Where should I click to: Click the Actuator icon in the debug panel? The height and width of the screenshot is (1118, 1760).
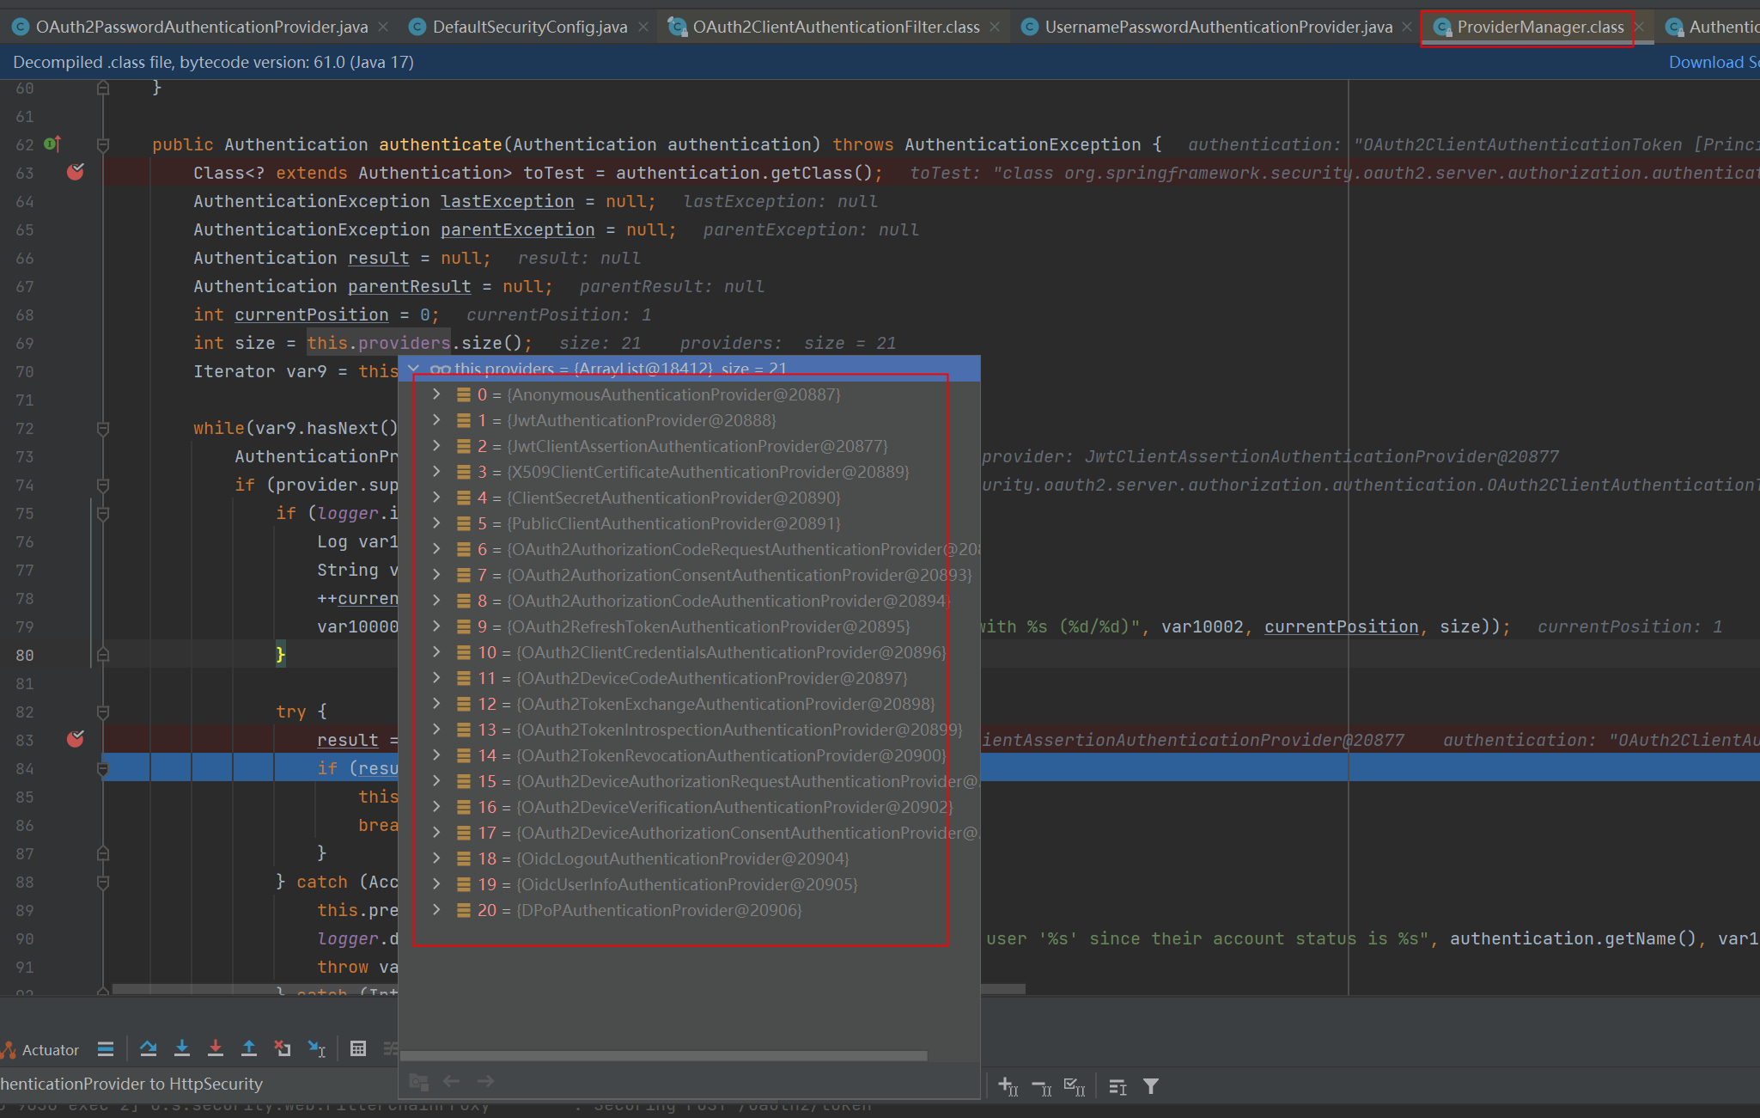pyautogui.click(x=9, y=1048)
